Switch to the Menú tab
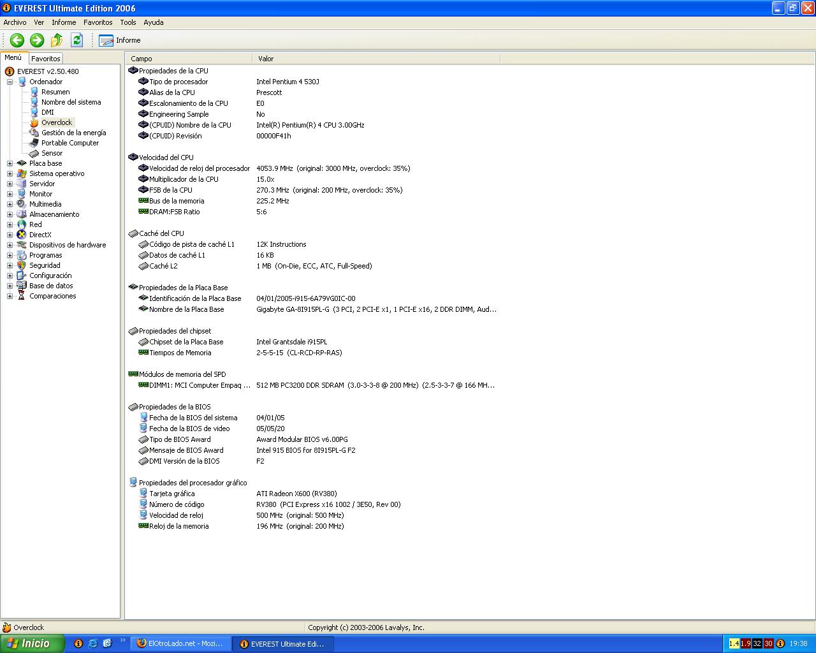This screenshot has height=653, width=816. coord(13,57)
